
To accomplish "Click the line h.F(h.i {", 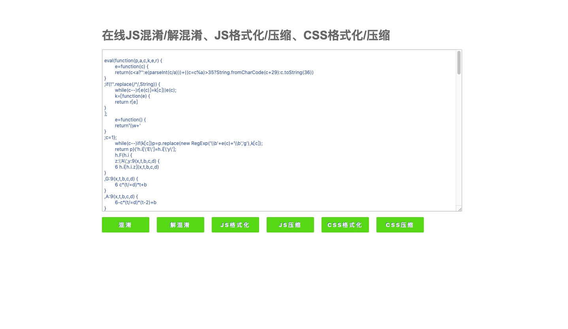I will coord(124,155).
